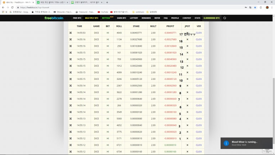Click green profit value 0.00000160
Screen dimensions: 275x155
click(x=170, y=151)
